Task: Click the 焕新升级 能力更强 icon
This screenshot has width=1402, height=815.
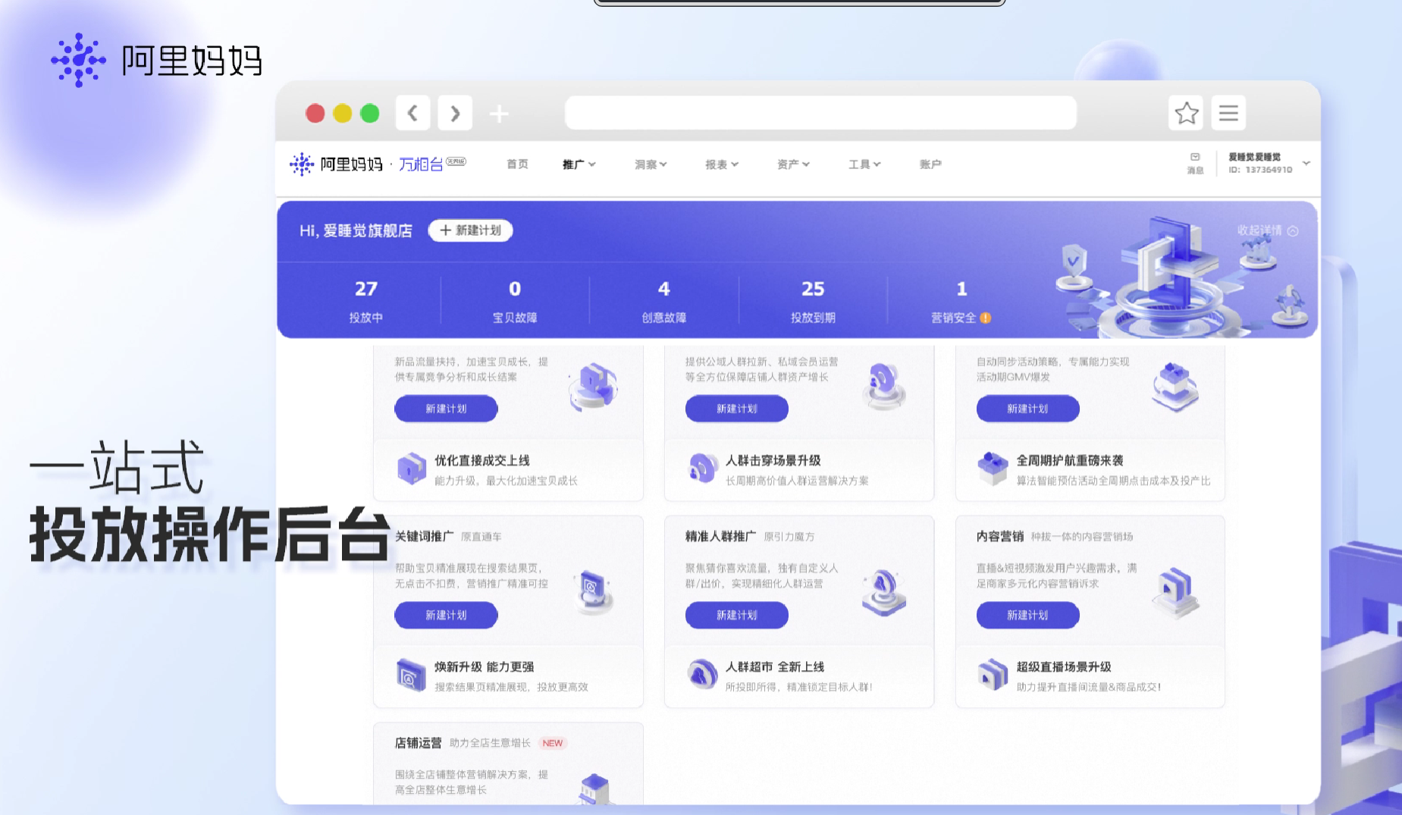Action: pyautogui.click(x=412, y=675)
